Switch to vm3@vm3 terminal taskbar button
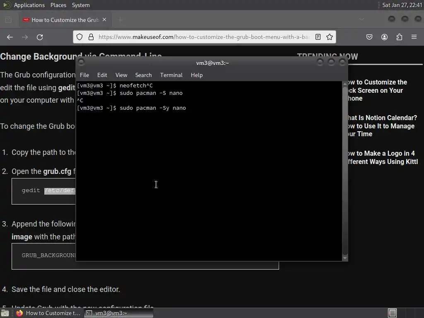The width and height of the screenshot is (424, 318). (x=118, y=313)
